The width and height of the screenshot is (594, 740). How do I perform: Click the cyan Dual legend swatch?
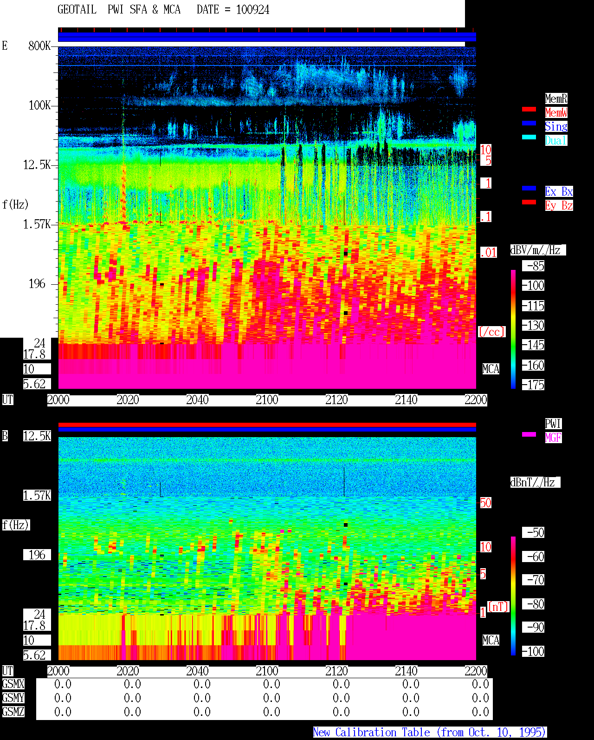click(529, 137)
